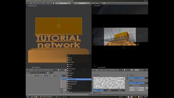
Task: Select Soft noise option
Action: tap(137, 83)
